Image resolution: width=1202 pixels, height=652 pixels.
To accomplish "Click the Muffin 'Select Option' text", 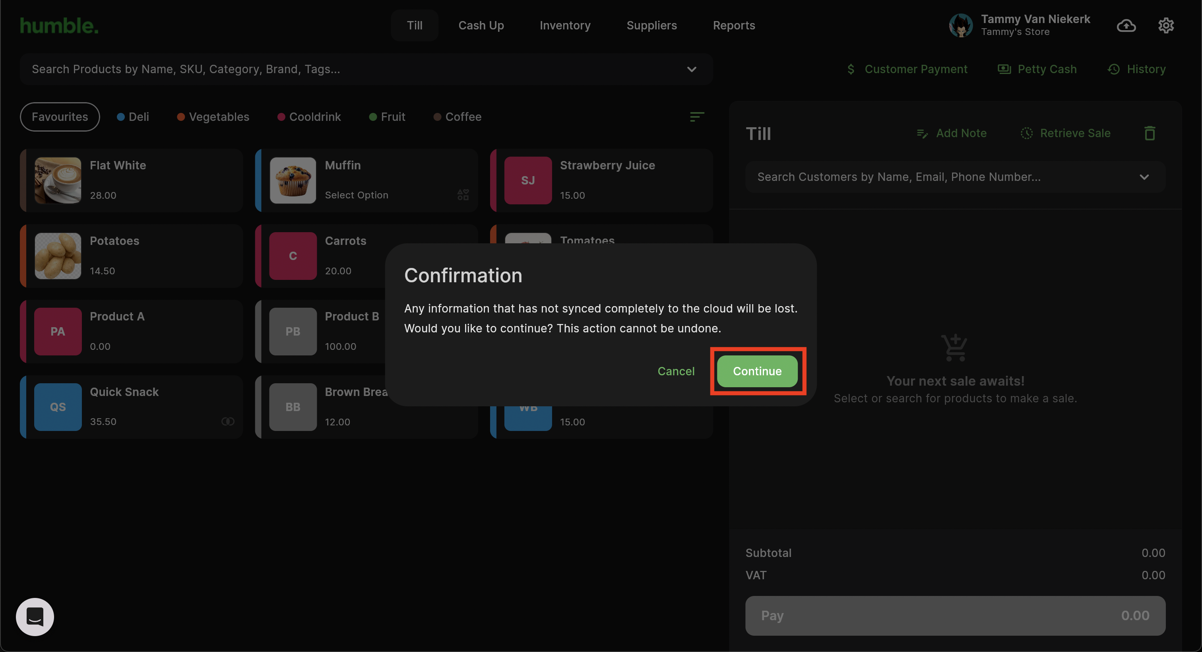I will [357, 195].
